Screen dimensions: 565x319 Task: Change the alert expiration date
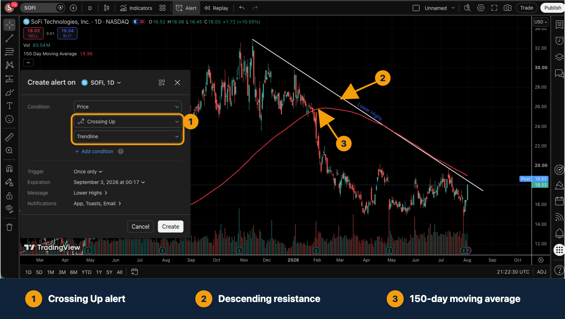[x=109, y=182]
